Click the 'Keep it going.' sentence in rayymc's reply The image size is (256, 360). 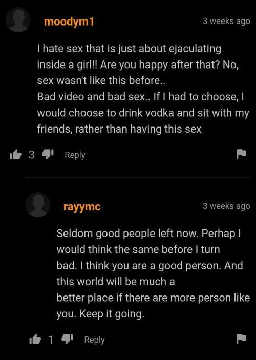click(112, 314)
